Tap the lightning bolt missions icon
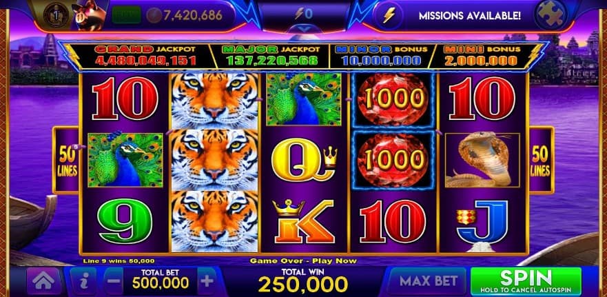Screen dimensions: 607x297 point(389,16)
